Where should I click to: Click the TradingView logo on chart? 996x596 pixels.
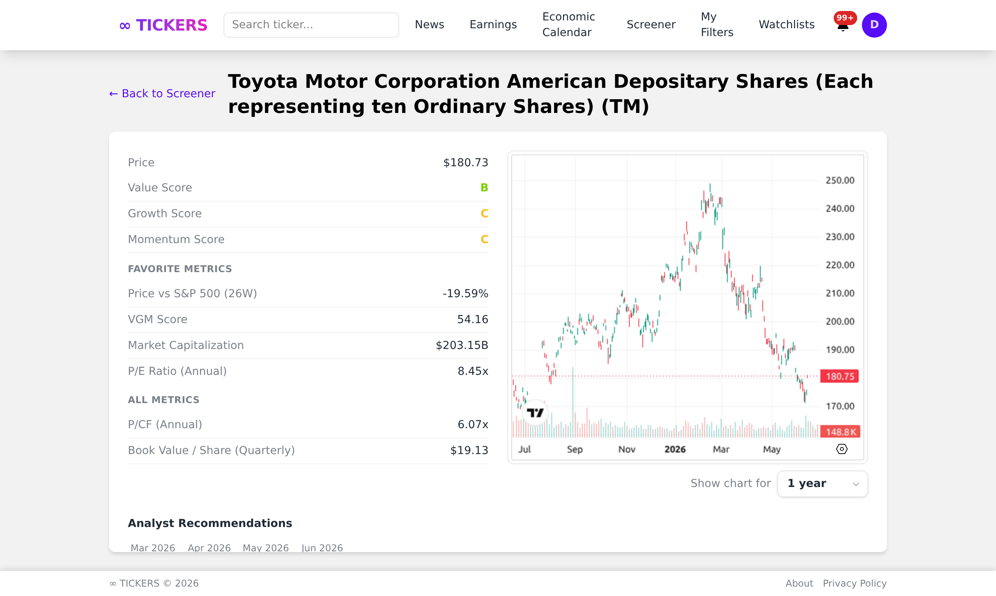tap(535, 412)
